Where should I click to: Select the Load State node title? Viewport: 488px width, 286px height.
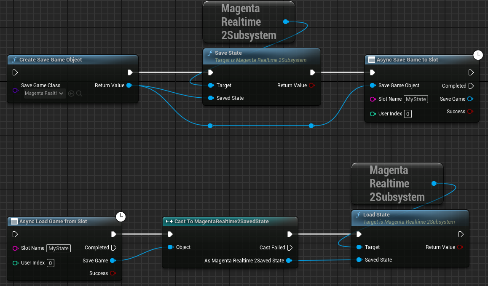click(376, 215)
